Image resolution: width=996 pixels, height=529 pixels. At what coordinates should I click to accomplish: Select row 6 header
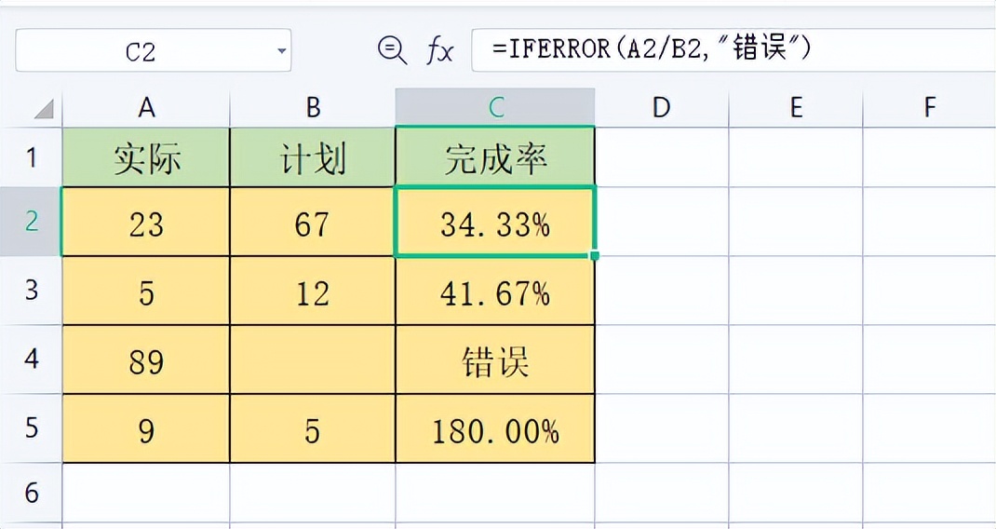31,493
